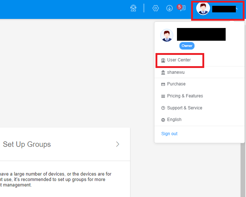Screen dimensions: 246x197
Task: Click the groups recommendation description text
Action: tap(56, 180)
